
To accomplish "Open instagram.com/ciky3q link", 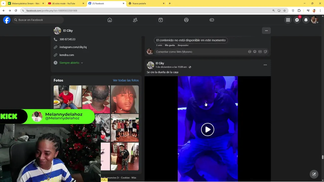I will [x=73, y=47].
